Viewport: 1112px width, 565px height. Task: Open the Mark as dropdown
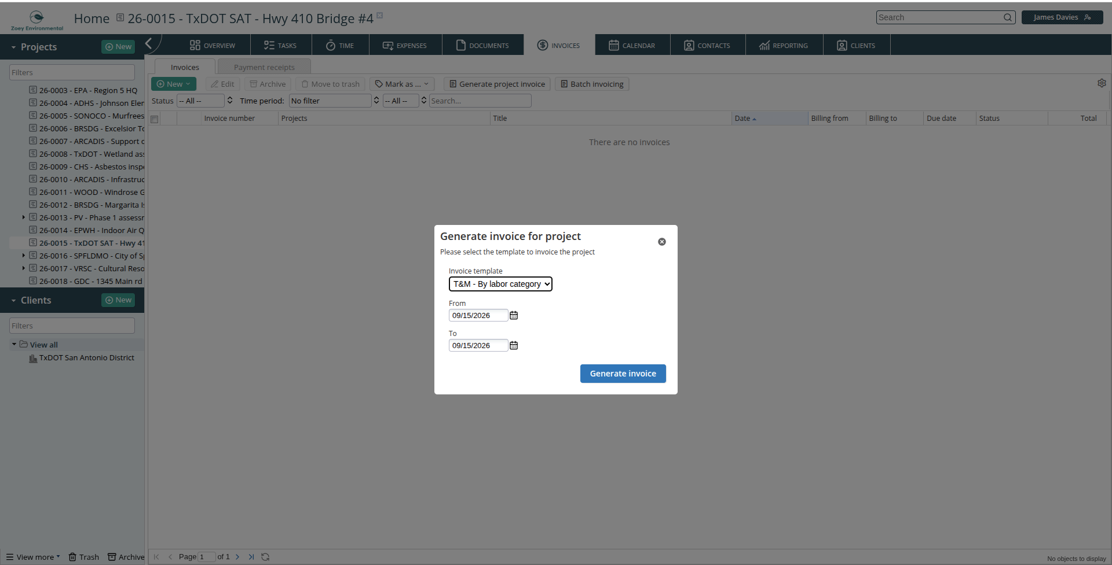click(x=401, y=84)
